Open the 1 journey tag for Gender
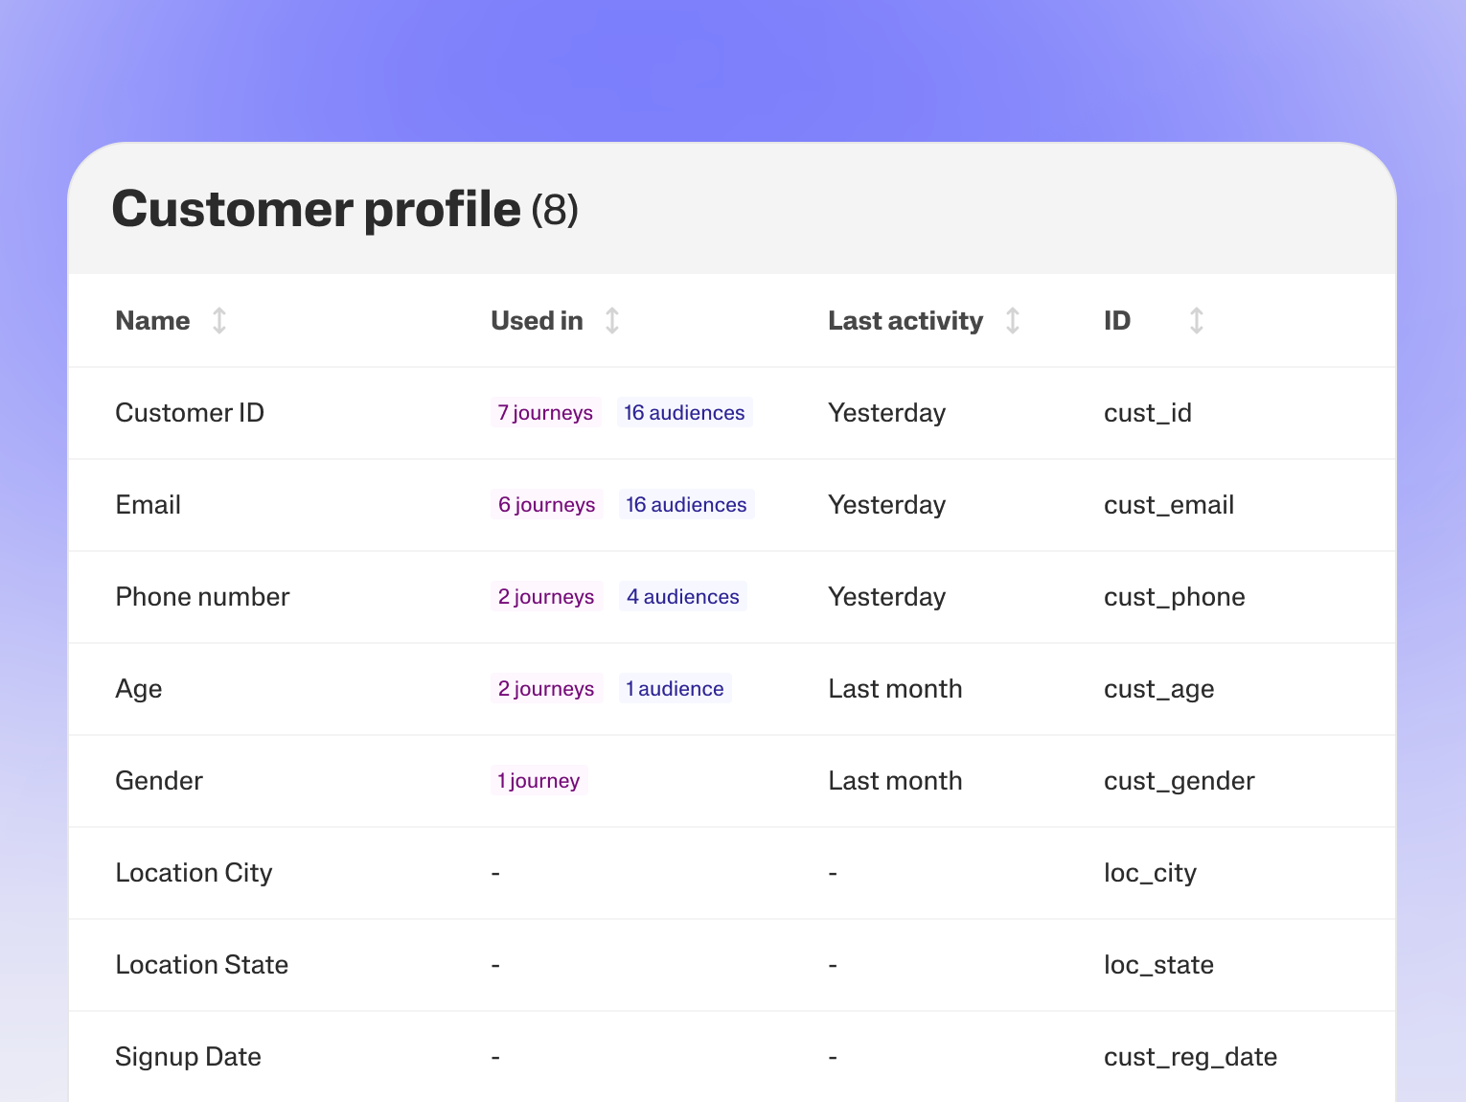Image resolution: width=1466 pixels, height=1102 pixels. (x=538, y=781)
